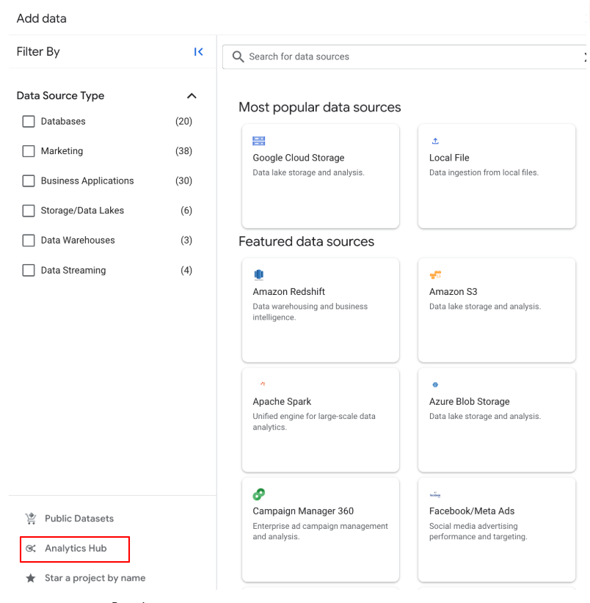Click 'Unified engine for large-scale data analytics.'
The height and width of the screenshot is (603, 590).
click(314, 422)
